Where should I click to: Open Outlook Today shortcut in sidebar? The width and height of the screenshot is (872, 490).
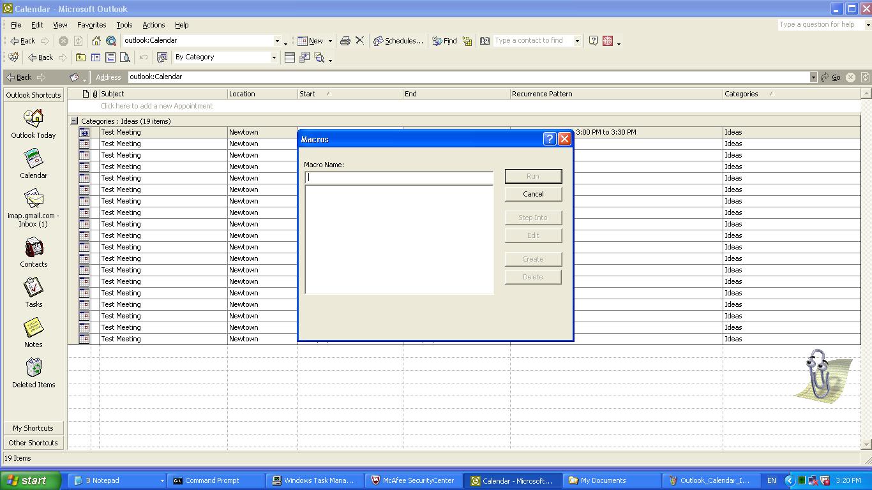33,123
